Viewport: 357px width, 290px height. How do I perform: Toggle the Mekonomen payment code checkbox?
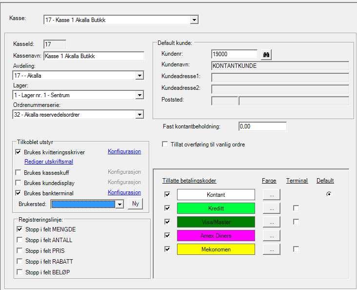coord(167,249)
